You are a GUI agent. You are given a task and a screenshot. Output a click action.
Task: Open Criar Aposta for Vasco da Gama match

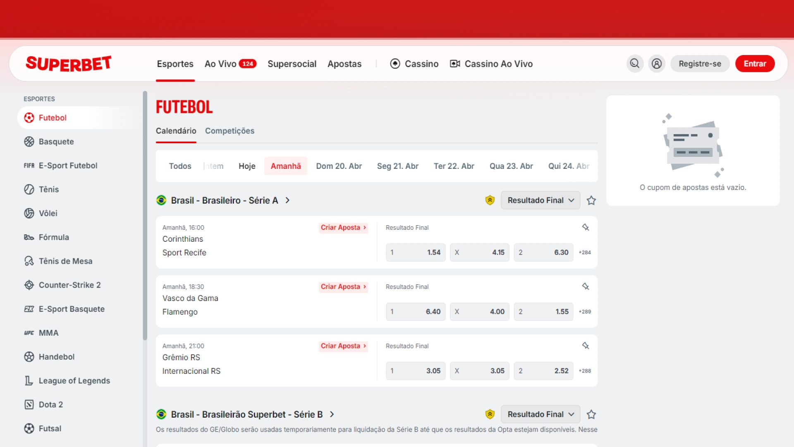point(343,287)
